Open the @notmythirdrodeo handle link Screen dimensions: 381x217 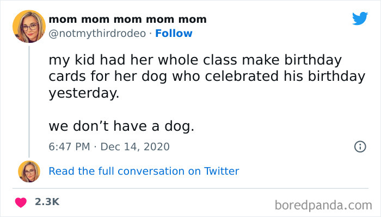[97, 33]
